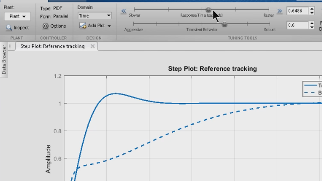Screen dimensions: 322x181
Task: Click the response time value field 0.6486
Action: click(297, 11)
